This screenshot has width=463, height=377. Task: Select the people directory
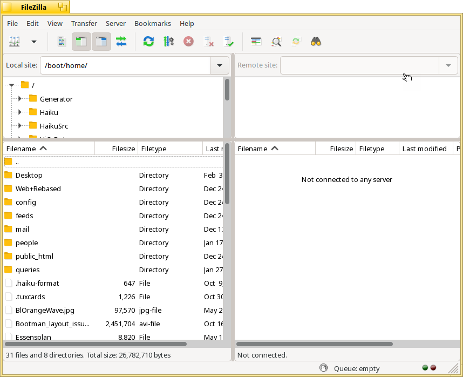pyautogui.click(x=113, y=243)
